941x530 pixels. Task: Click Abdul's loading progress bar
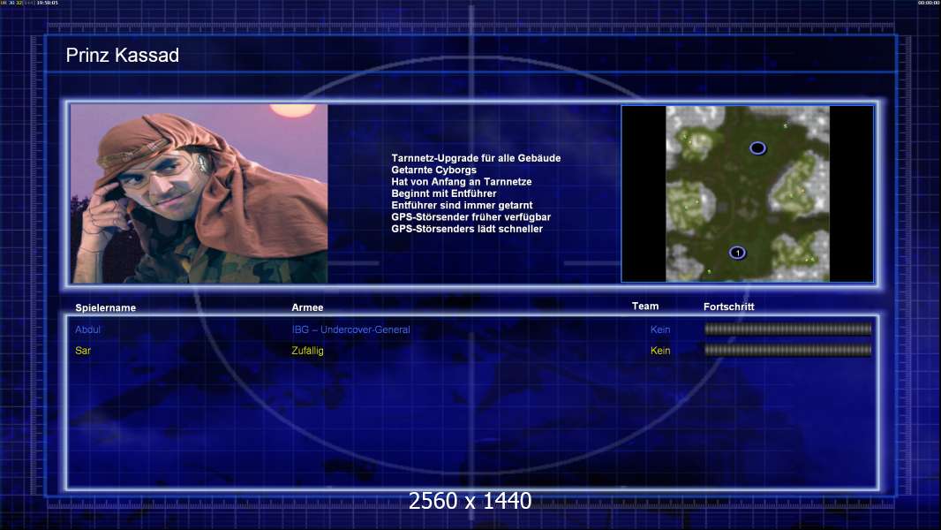click(787, 329)
